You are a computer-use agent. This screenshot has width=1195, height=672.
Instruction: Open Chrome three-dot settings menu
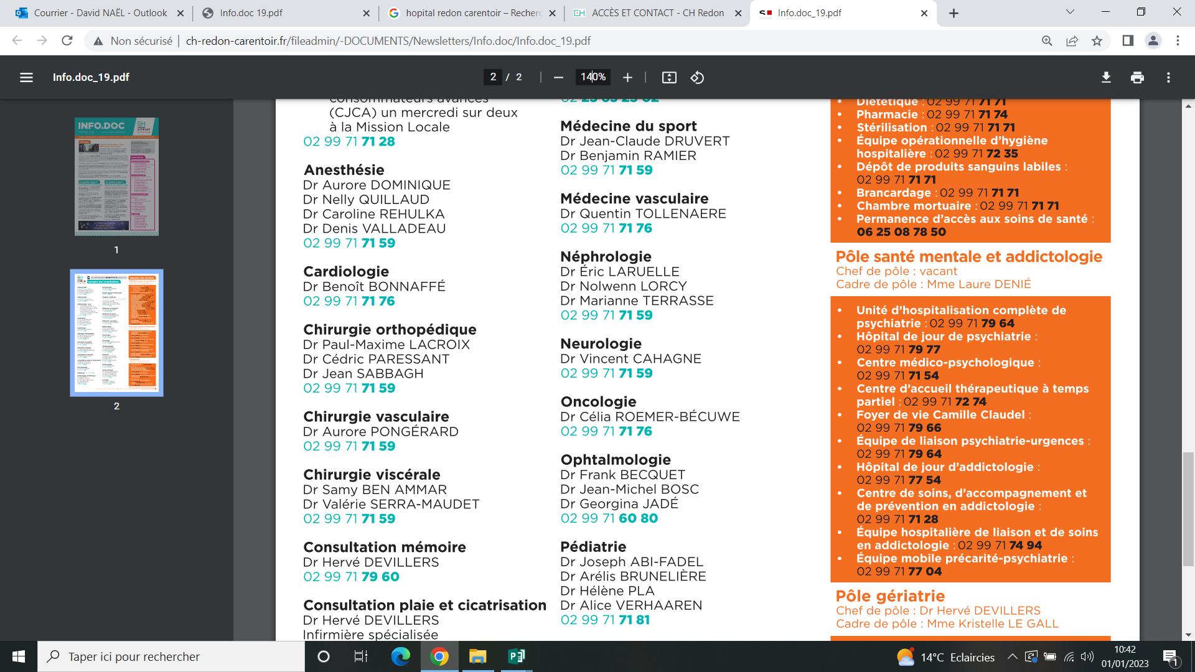[1178, 41]
